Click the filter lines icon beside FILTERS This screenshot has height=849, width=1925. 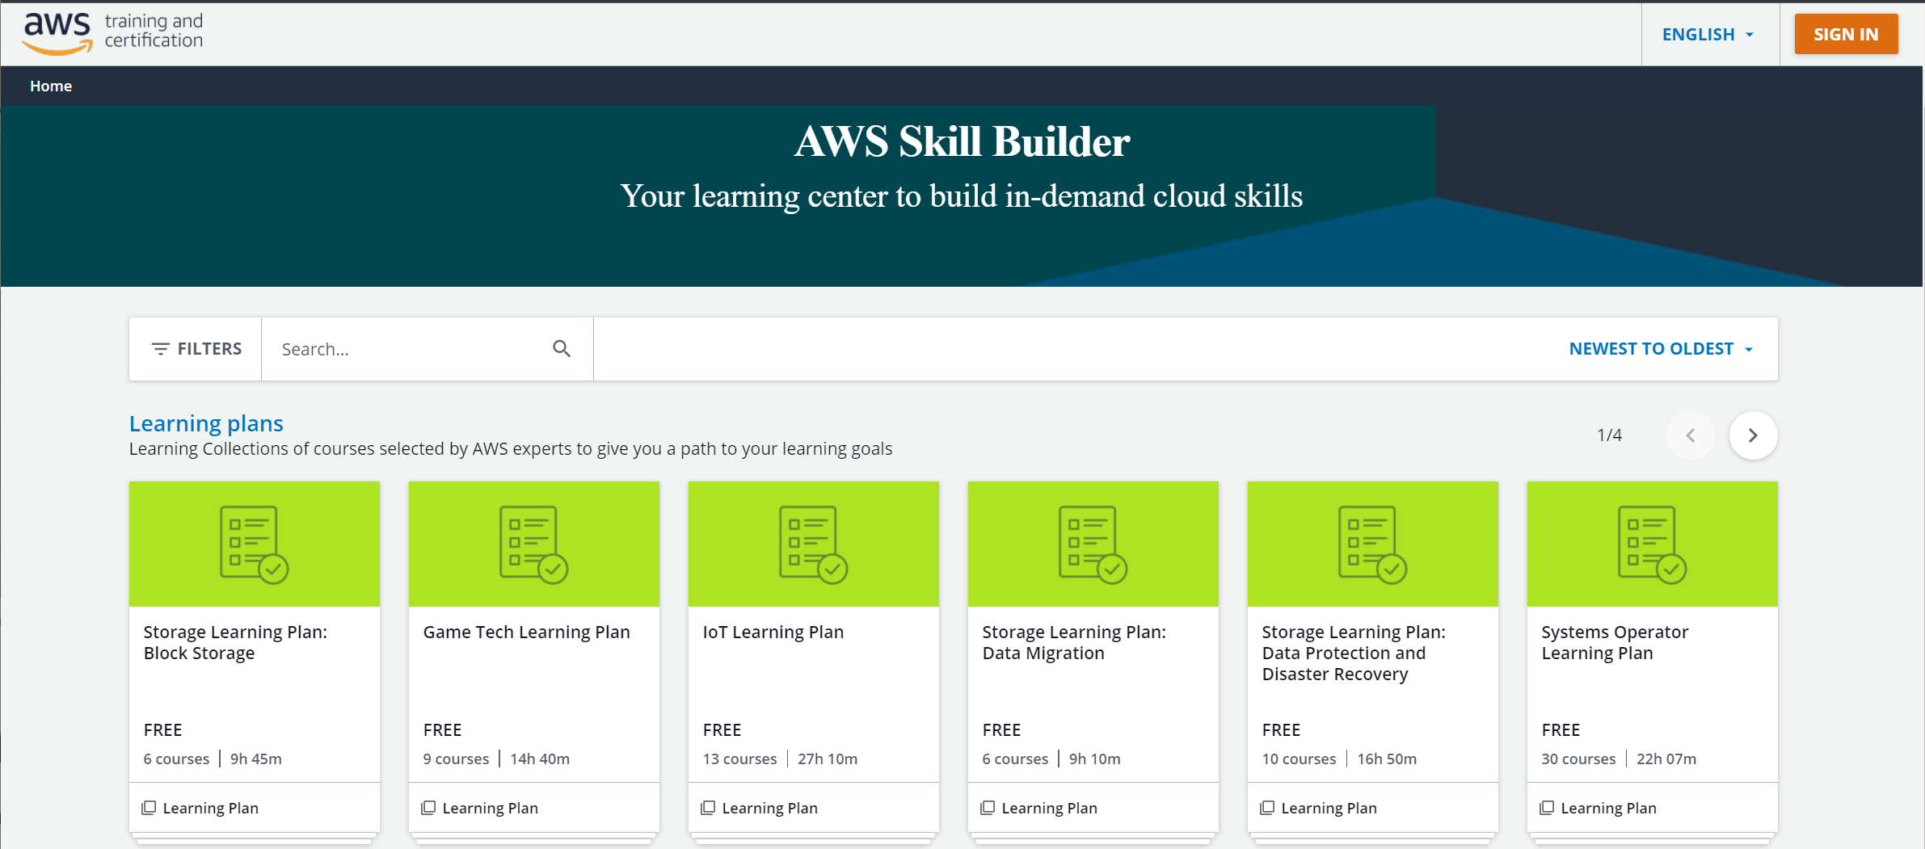(160, 349)
